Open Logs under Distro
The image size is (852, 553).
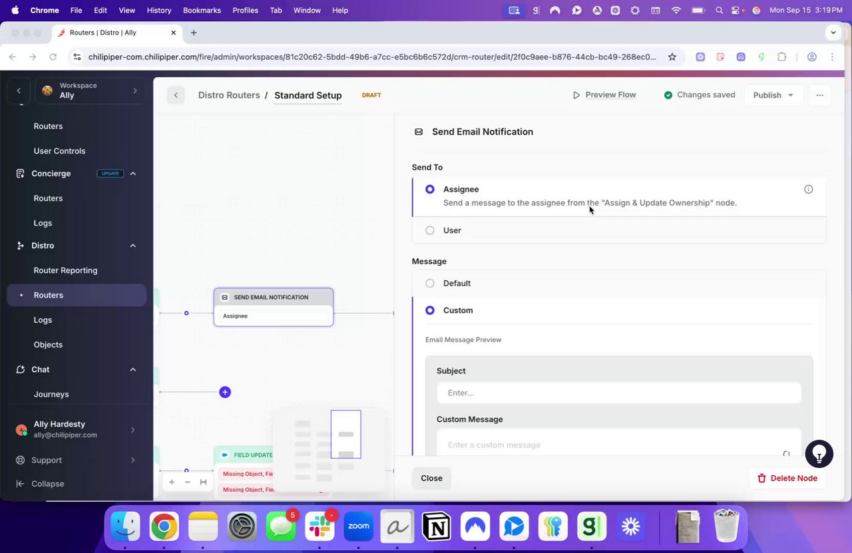[x=43, y=320]
